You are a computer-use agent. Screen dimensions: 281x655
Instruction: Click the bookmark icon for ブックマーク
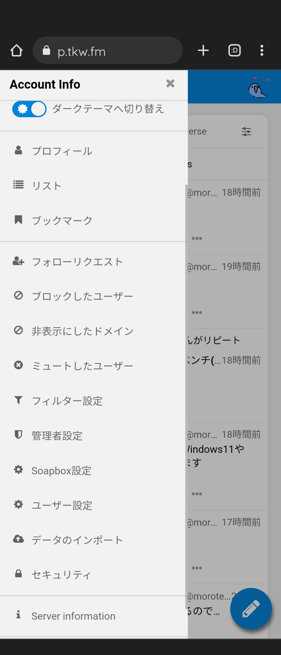18,220
